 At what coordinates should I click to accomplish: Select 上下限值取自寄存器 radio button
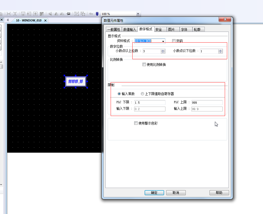coord(142,94)
